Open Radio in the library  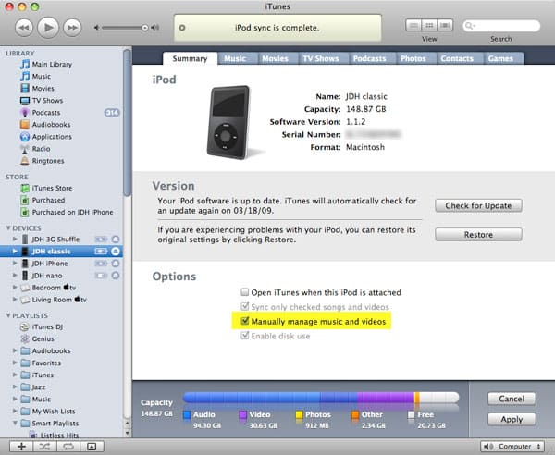click(42, 148)
